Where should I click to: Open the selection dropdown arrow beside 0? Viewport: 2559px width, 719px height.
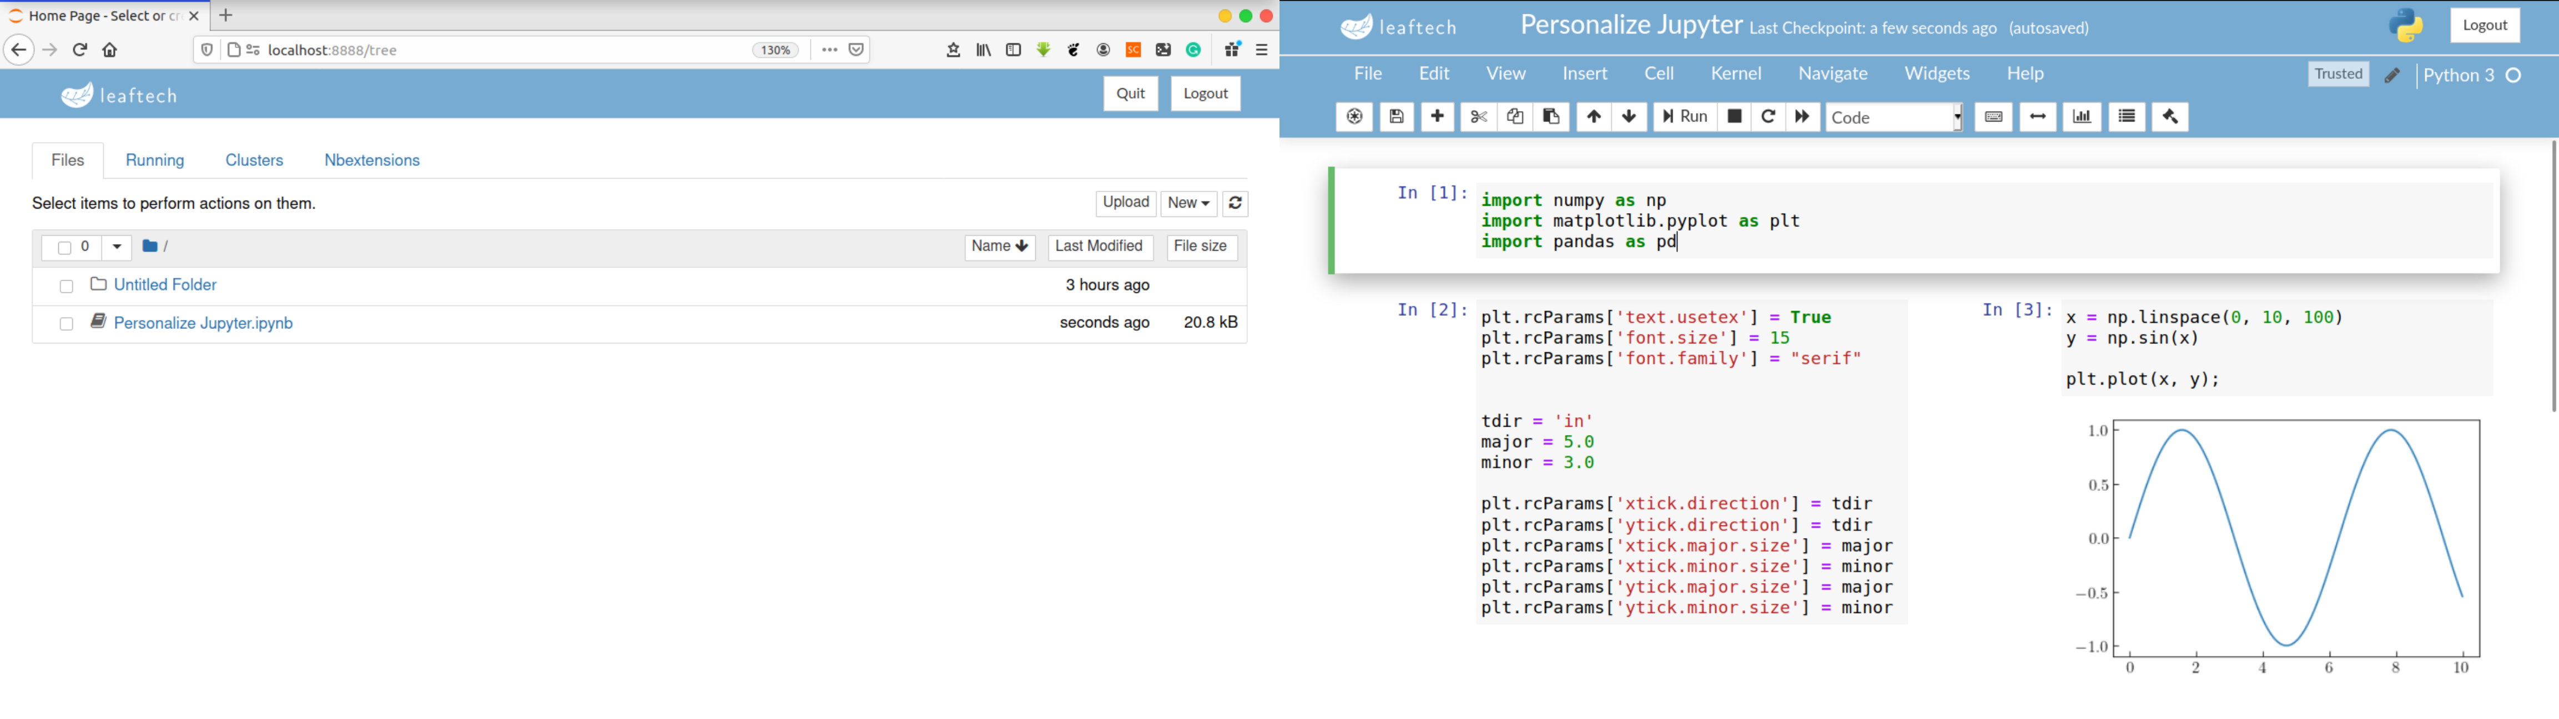[x=116, y=247]
